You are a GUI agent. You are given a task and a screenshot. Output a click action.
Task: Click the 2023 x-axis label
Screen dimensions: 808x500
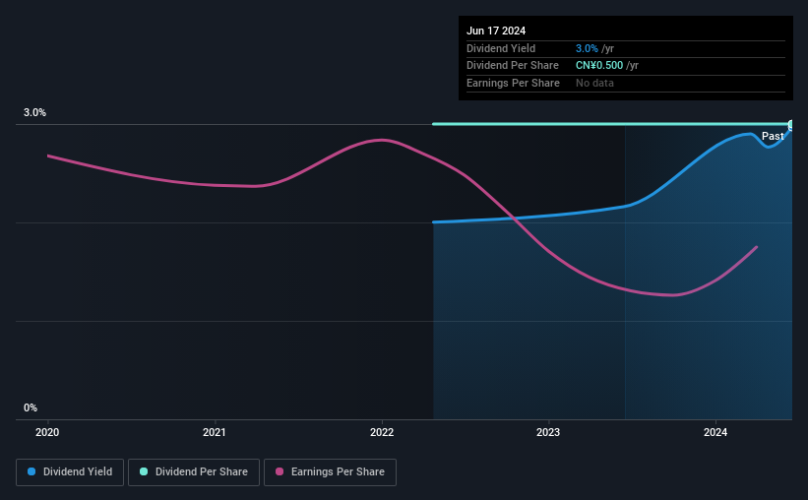click(548, 432)
